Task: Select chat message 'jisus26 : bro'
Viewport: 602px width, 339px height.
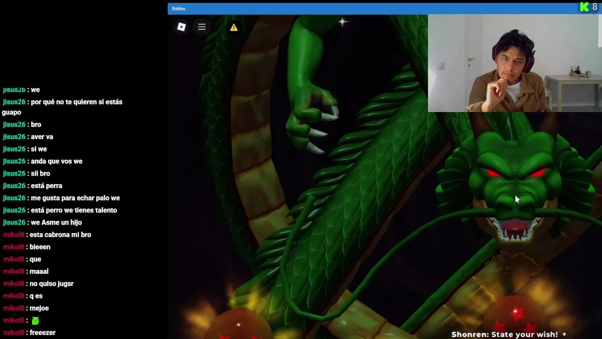Action: [x=22, y=124]
